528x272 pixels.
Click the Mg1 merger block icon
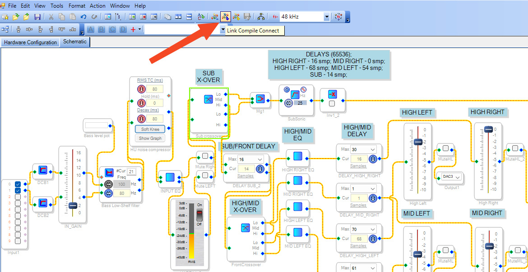(260, 99)
